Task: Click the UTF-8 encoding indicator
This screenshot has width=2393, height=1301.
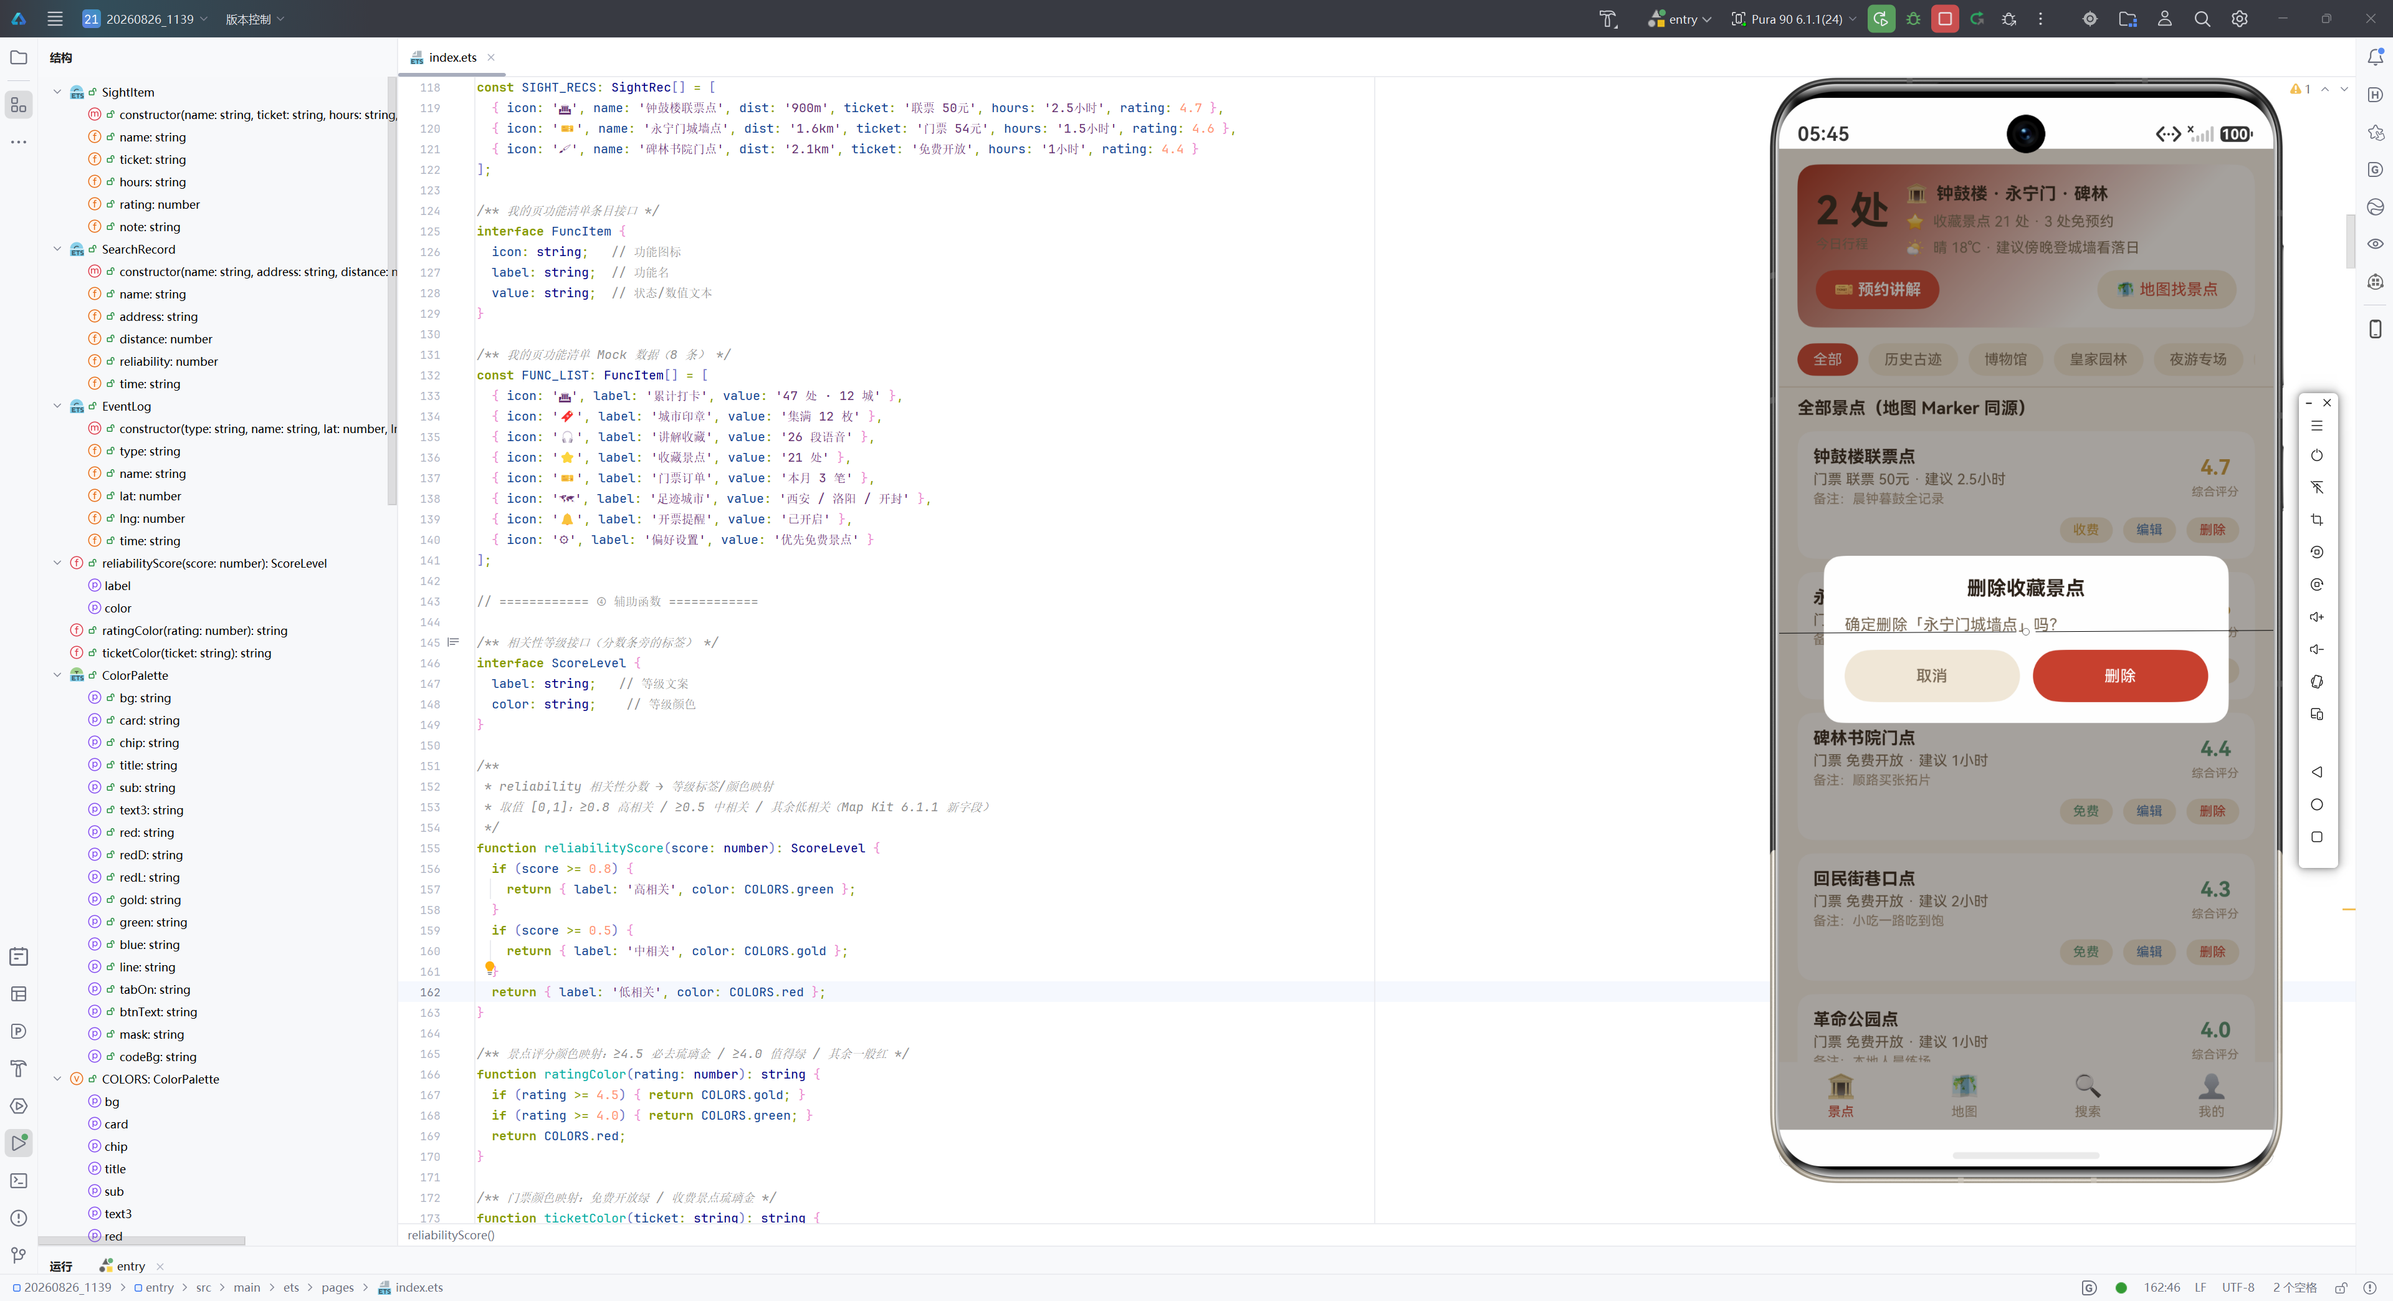Action: click(x=2238, y=1287)
